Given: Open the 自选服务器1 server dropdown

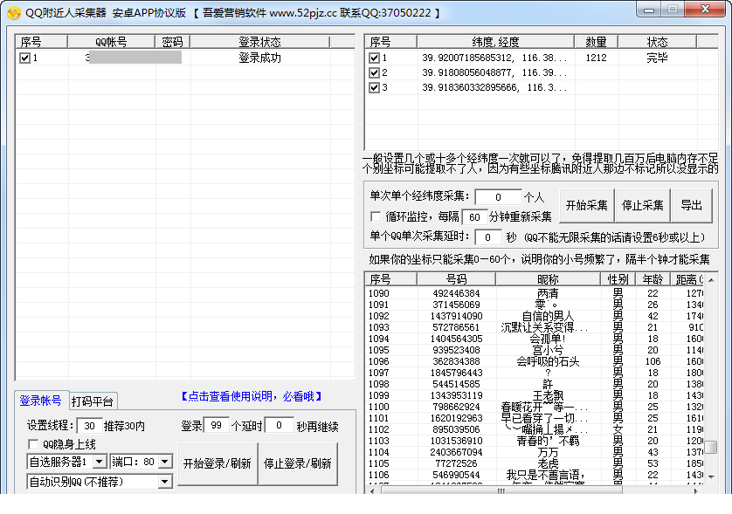Looking at the screenshot, I should (99, 462).
